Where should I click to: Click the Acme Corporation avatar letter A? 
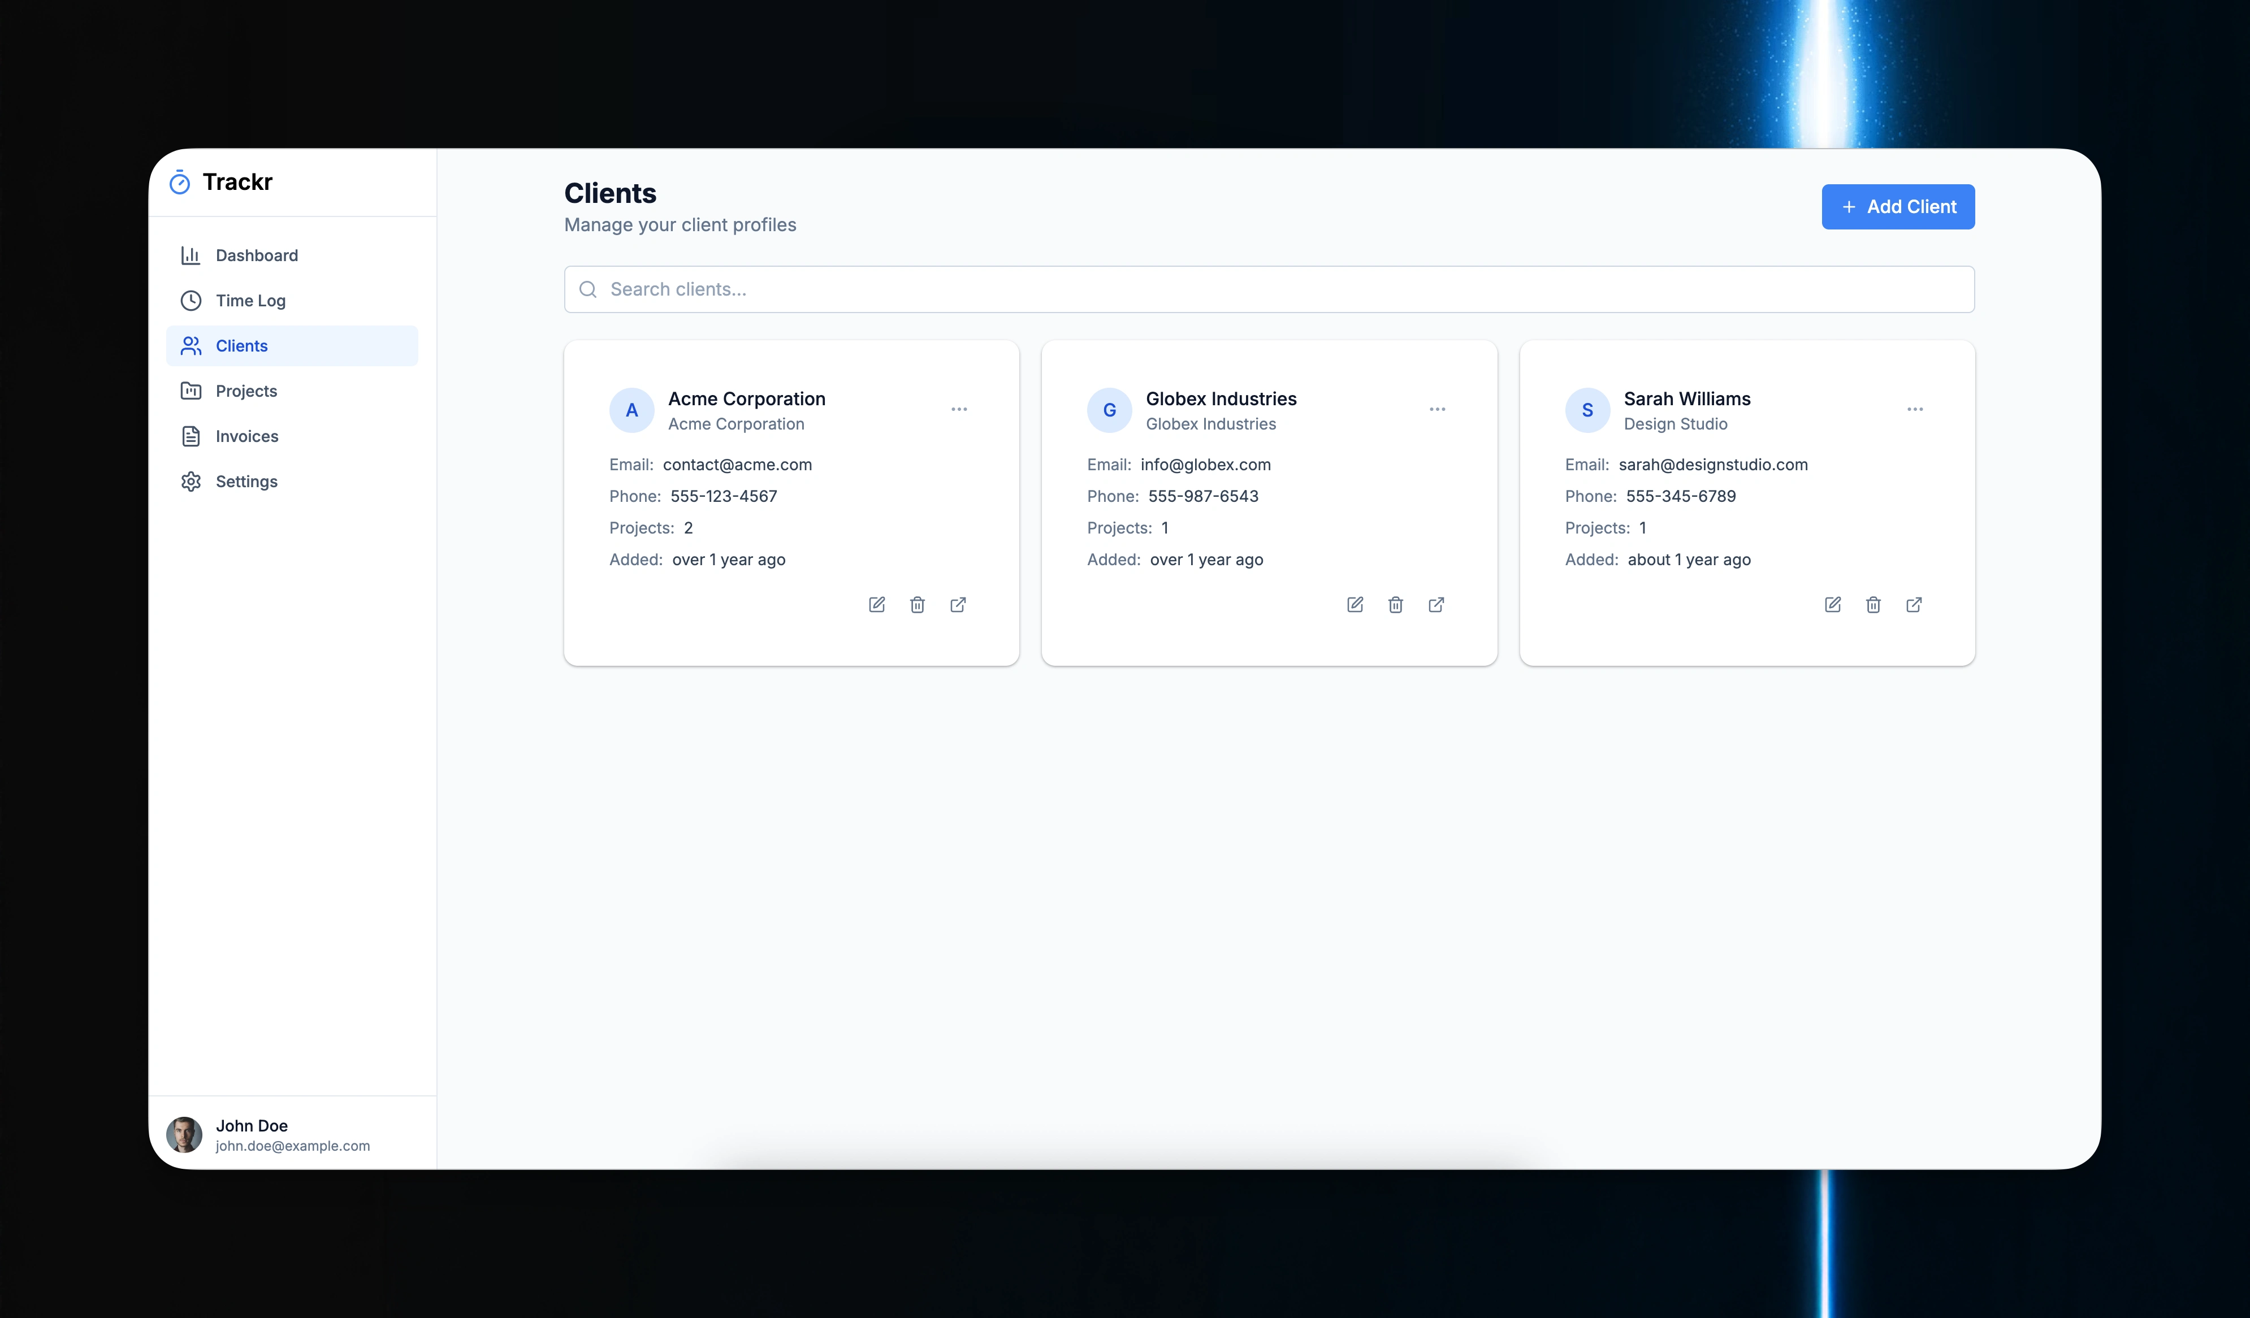[x=631, y=410]
